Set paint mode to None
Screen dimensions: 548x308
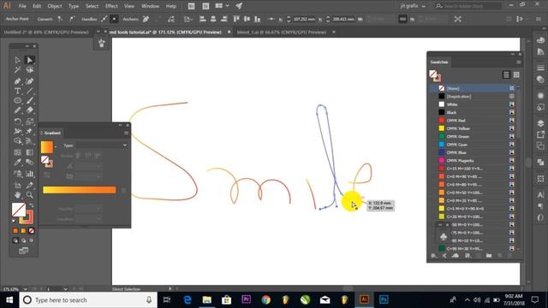point(32,230)
